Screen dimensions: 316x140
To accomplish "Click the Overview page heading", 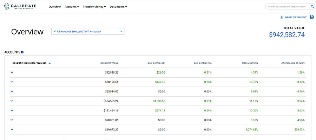I will pos(27,32).
